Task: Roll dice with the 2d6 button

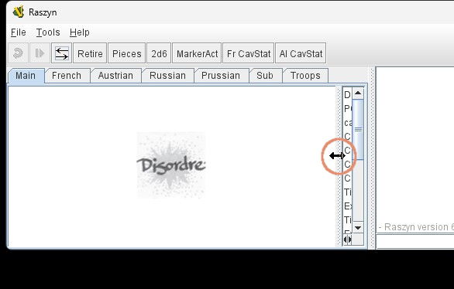Action: (x=159, y=53)
